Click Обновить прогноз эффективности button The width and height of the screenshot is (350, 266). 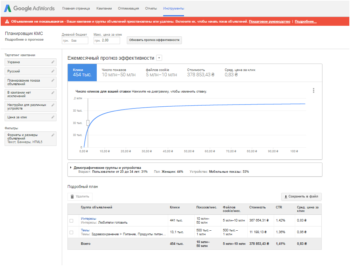[154, 40]
